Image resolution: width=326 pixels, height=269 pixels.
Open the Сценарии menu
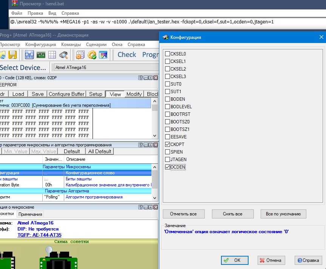coord(96,45)
